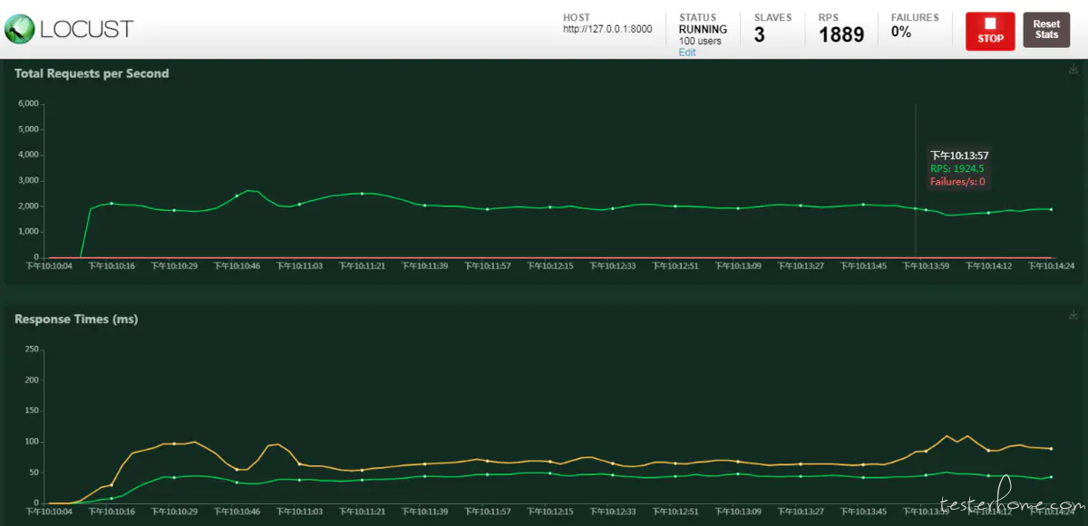This screenshot has height=526, width=1088.
Task: Stop the running load test
Action: tap(990, 31)
